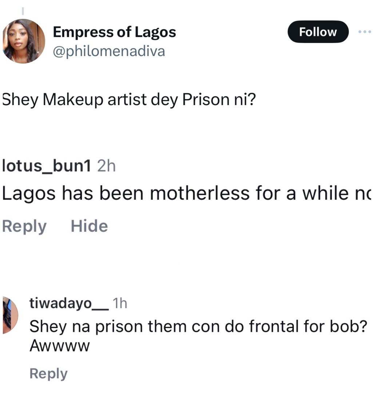Click the word 'Prison' in the main post
This screenshot has height=393, width=374.
205,100
